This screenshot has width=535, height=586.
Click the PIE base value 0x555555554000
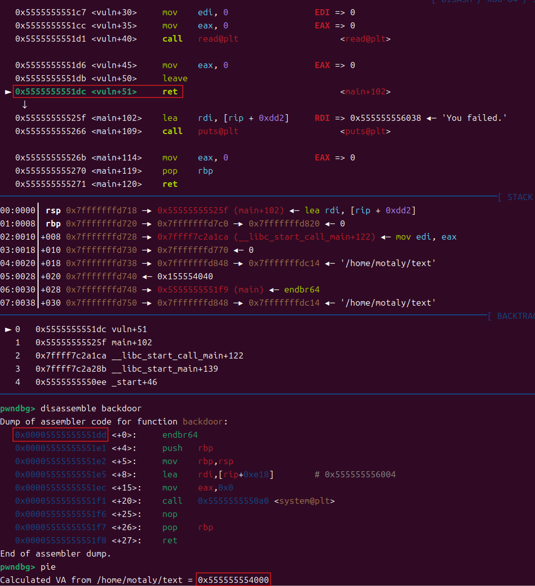point(233,580)
